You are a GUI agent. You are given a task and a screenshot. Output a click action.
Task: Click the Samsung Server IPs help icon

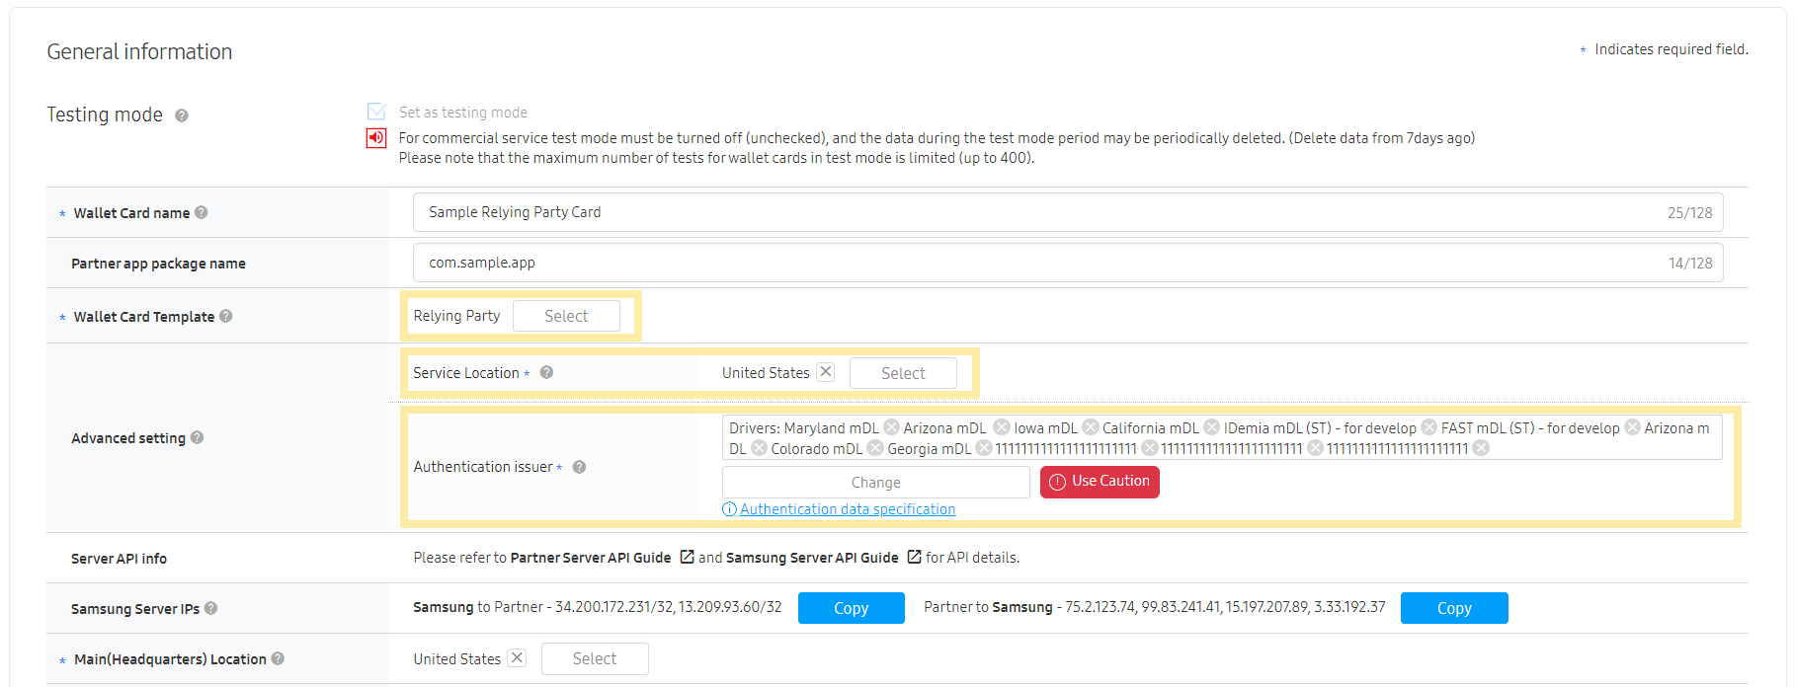[x=211, y=608]
